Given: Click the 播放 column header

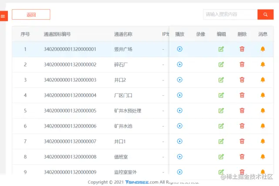Looking at the screenshot, I should click(x=180, y=34).
